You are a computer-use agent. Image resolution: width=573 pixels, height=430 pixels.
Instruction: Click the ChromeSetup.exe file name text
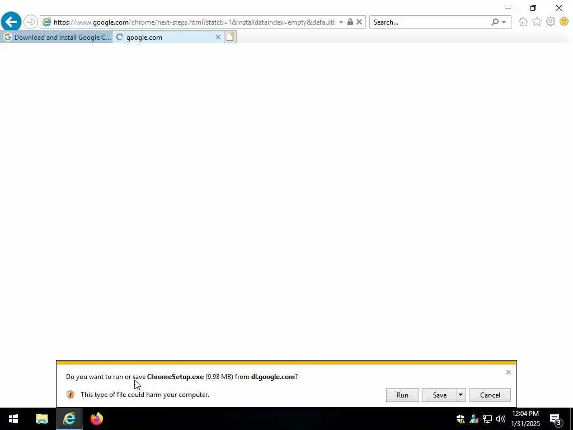[x=175, y=377]
